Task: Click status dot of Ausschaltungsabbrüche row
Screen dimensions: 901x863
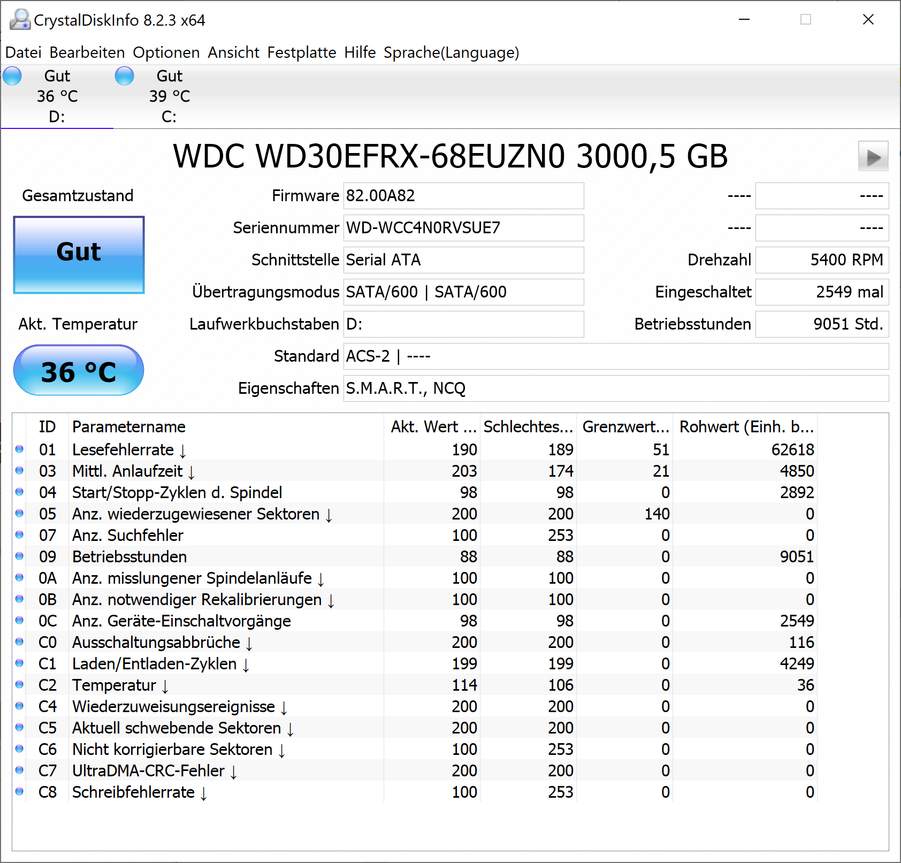Action: click(19, 641)
